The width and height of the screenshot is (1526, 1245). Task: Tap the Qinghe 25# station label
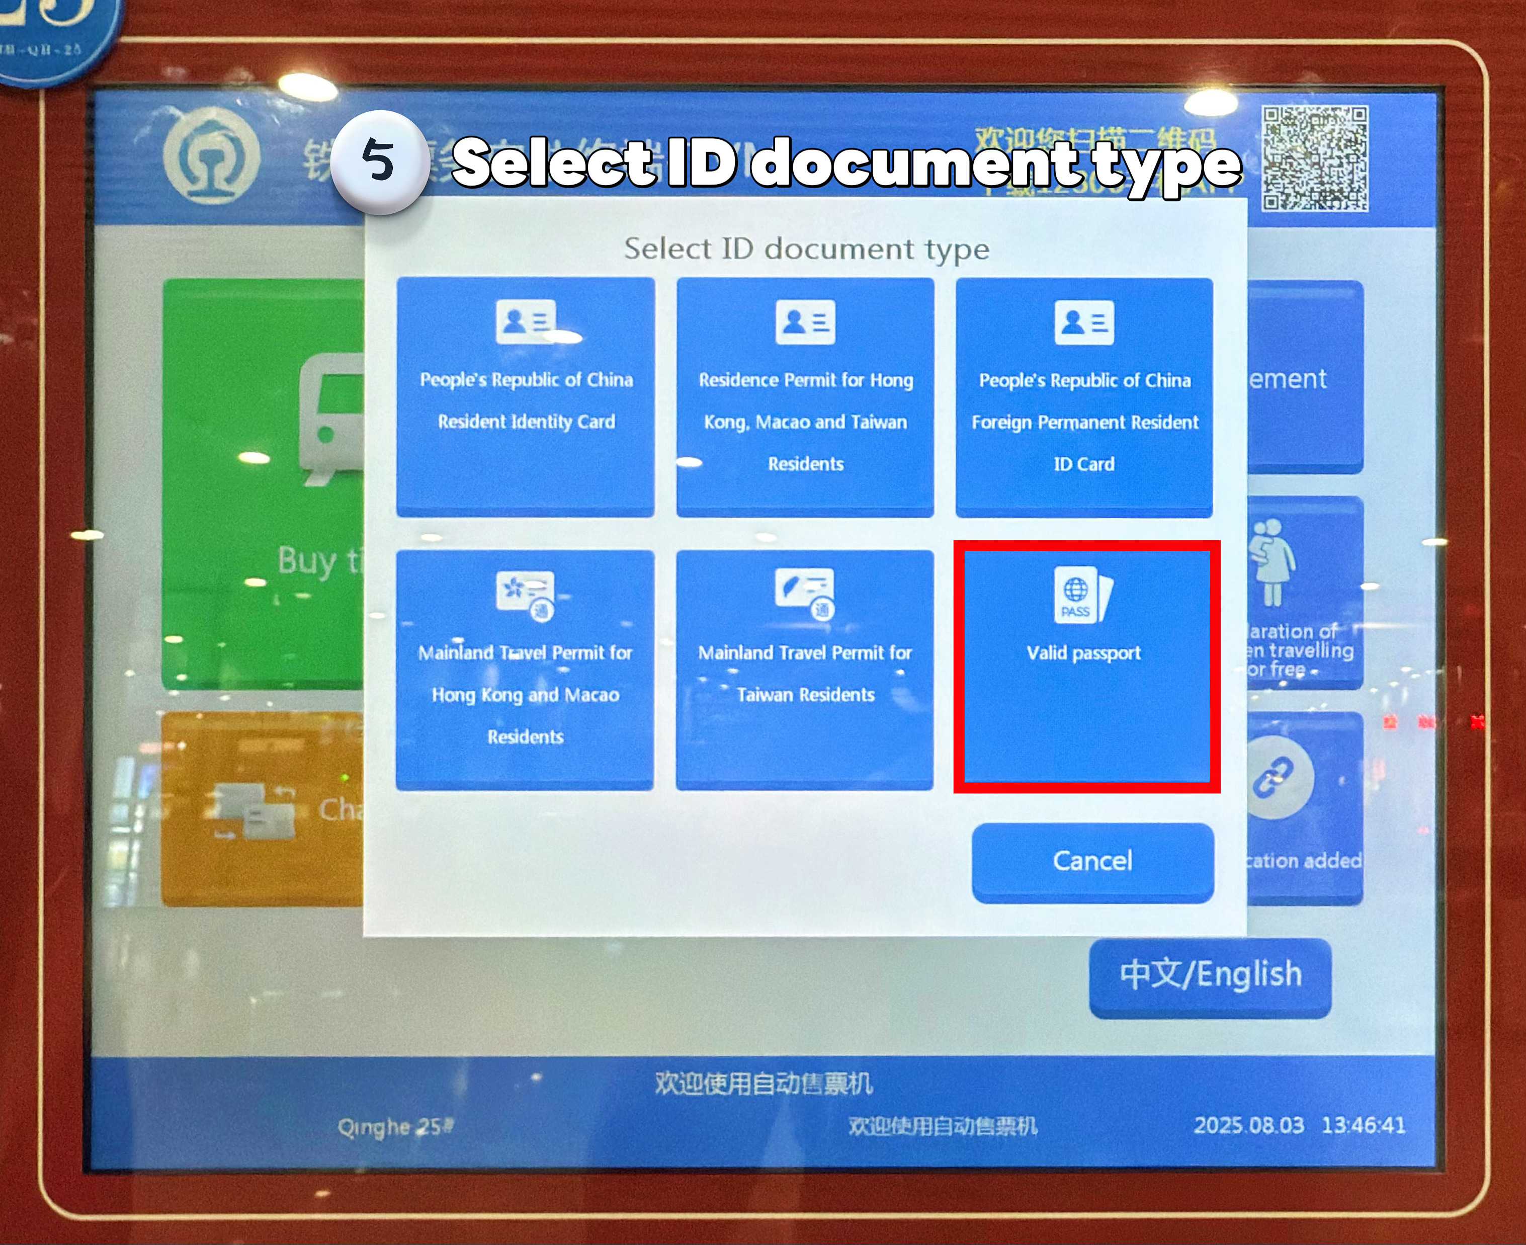coord(395,1127)
